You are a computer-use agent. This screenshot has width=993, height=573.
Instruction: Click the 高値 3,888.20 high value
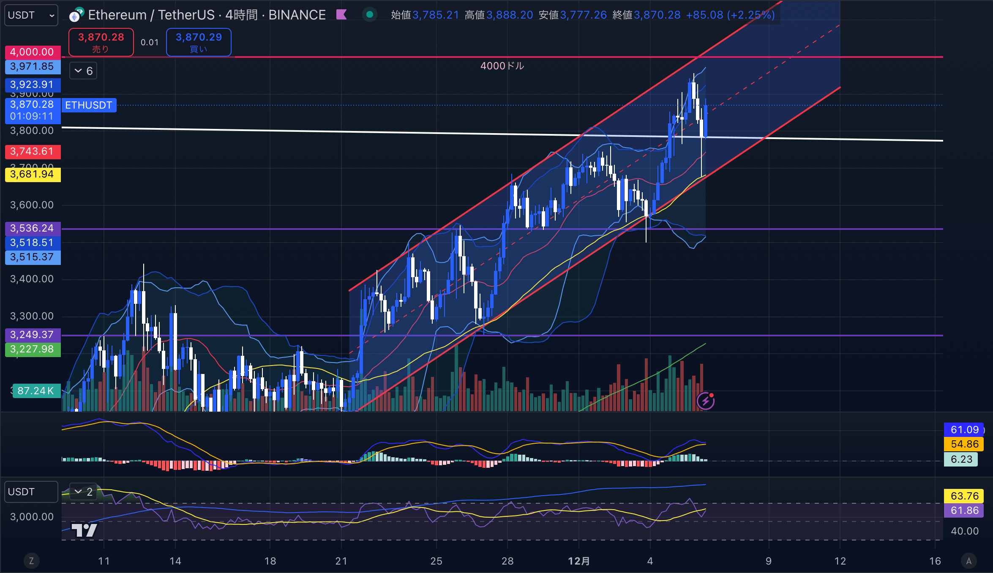tap(499, 15)
